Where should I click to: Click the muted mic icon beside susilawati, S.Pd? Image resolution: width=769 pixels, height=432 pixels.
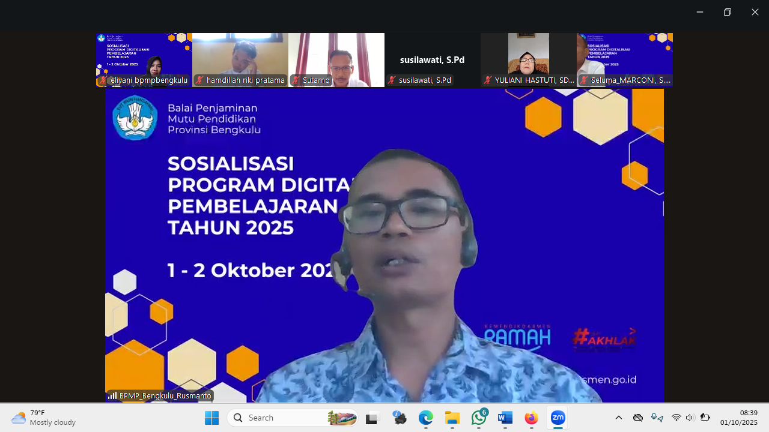(x=392, y=80)
